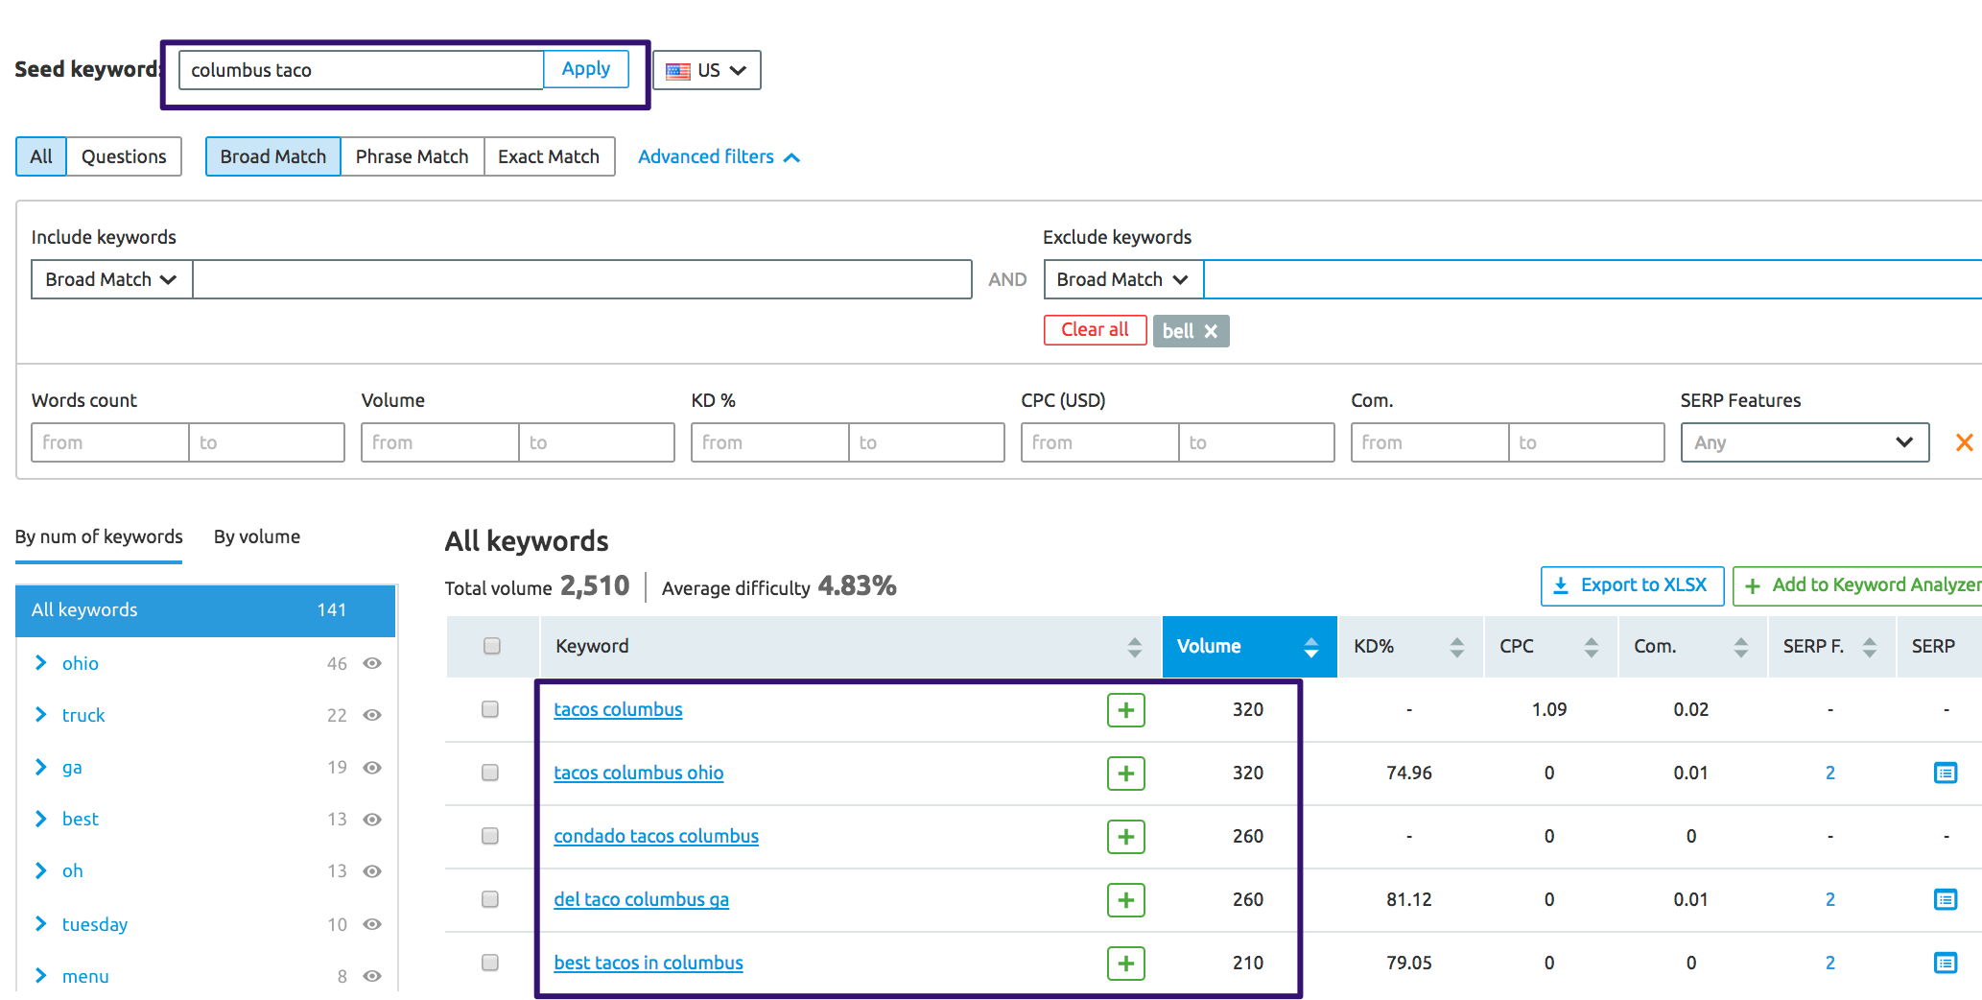Export results to XLSX
The image size is (1982, 1000).
coord(1632,585)
